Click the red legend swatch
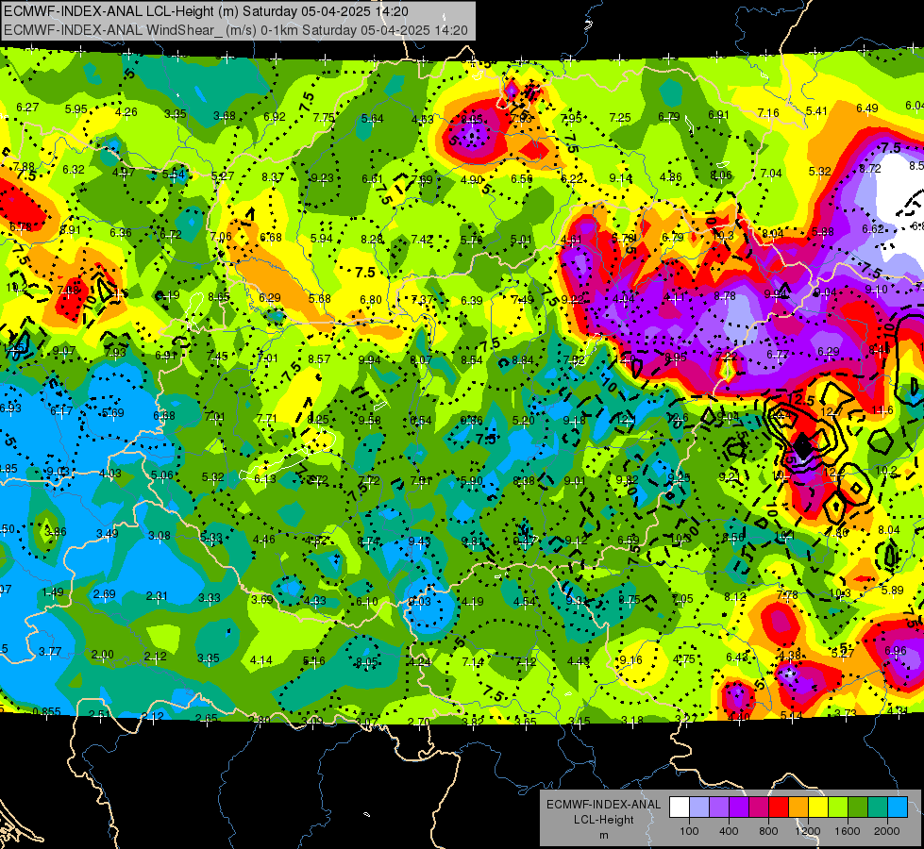This screenshot has height=849, width=924. point(779,807)
